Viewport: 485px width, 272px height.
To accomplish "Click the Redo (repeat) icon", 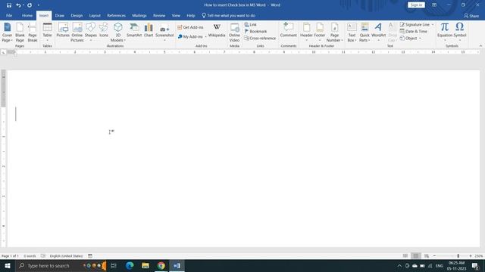I will (x=30, y=5).
